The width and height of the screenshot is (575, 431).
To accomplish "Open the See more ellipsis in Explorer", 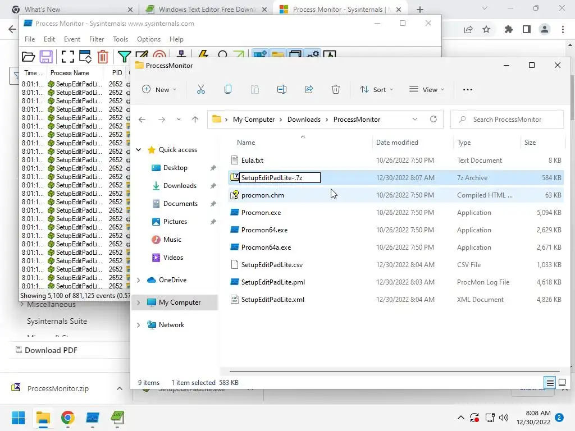I will [468, 89].
